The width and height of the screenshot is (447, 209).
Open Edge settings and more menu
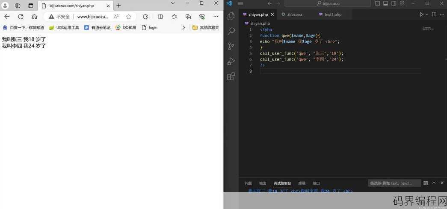[x=216, y=17]
